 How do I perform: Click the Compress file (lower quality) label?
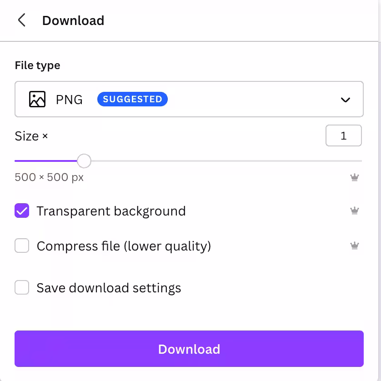point(124,246)
